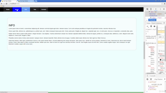Click the About nav button
Viewport: 166px width, 93px height.
pyautogui.click(x=17, y=10)
